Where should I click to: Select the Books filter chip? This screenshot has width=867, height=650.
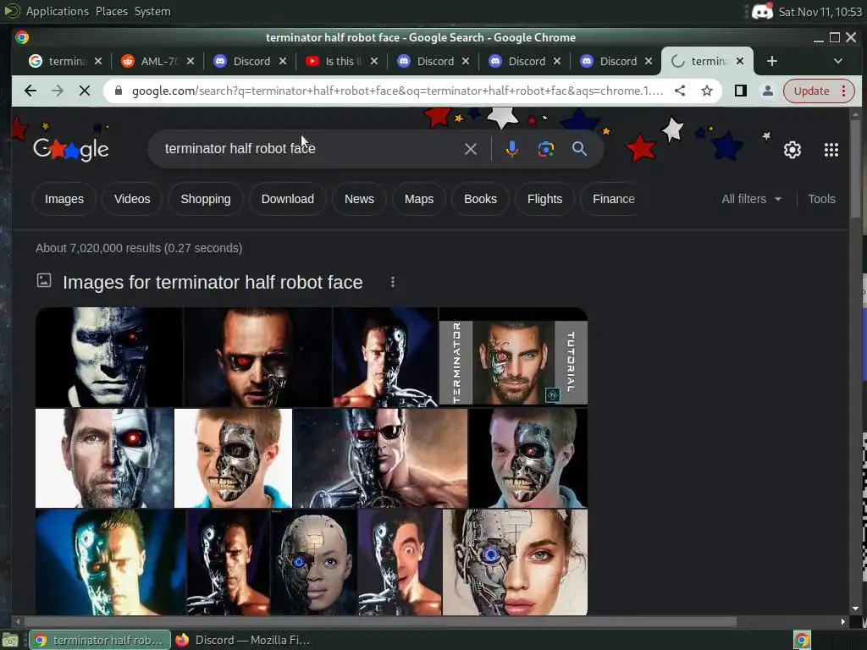point(481,199)
